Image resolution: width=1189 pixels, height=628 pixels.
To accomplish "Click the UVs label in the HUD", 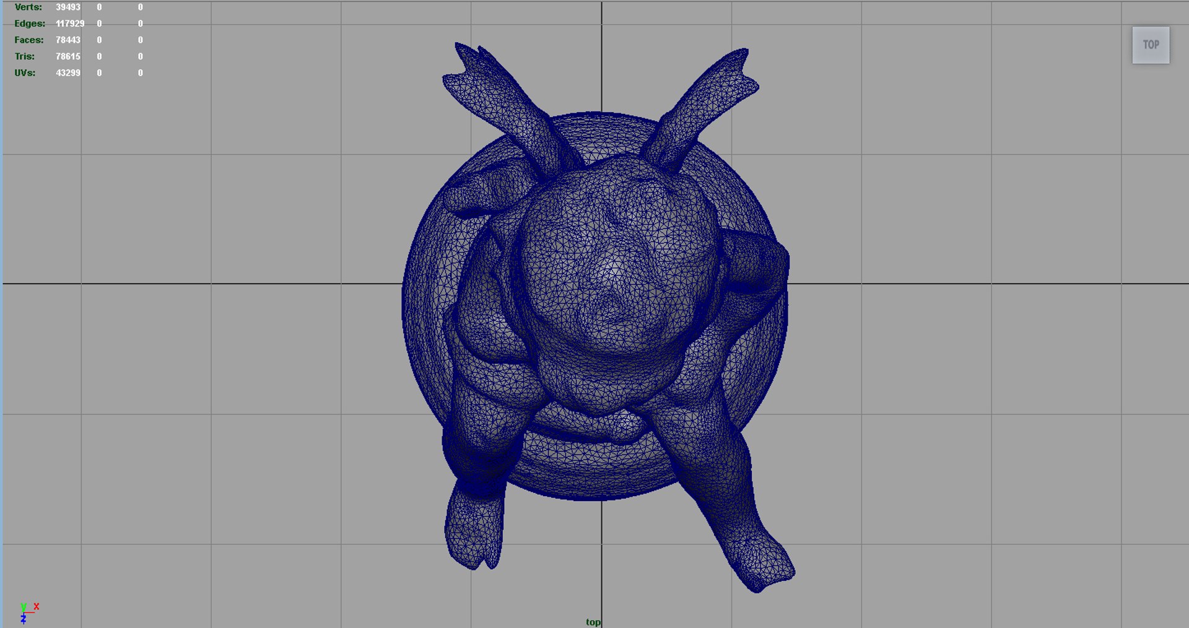I will click(25, 73).
